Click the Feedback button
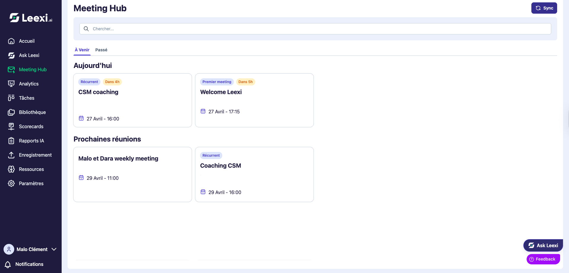Image resolution: width=569 pixels, height=273 pixels. [x=543, y=259]
